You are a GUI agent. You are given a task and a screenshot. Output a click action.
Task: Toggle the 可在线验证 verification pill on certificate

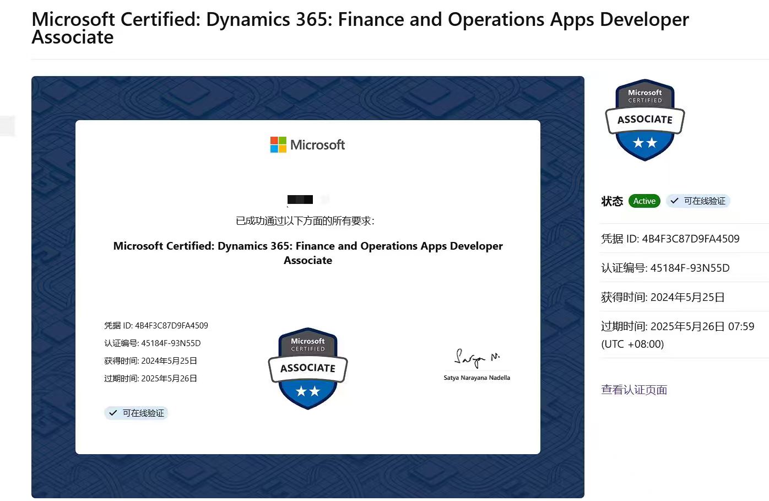[136, 413]
